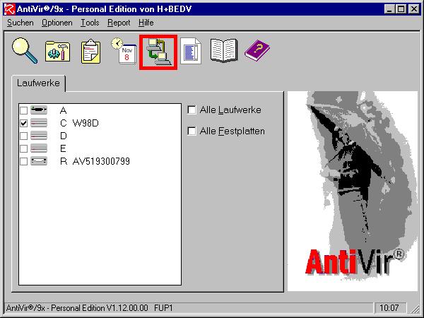The width and height of the screenshot is (424, 318).
Task: Uncheck the drive C W98D checkbox
Action: tap(24, 123)
